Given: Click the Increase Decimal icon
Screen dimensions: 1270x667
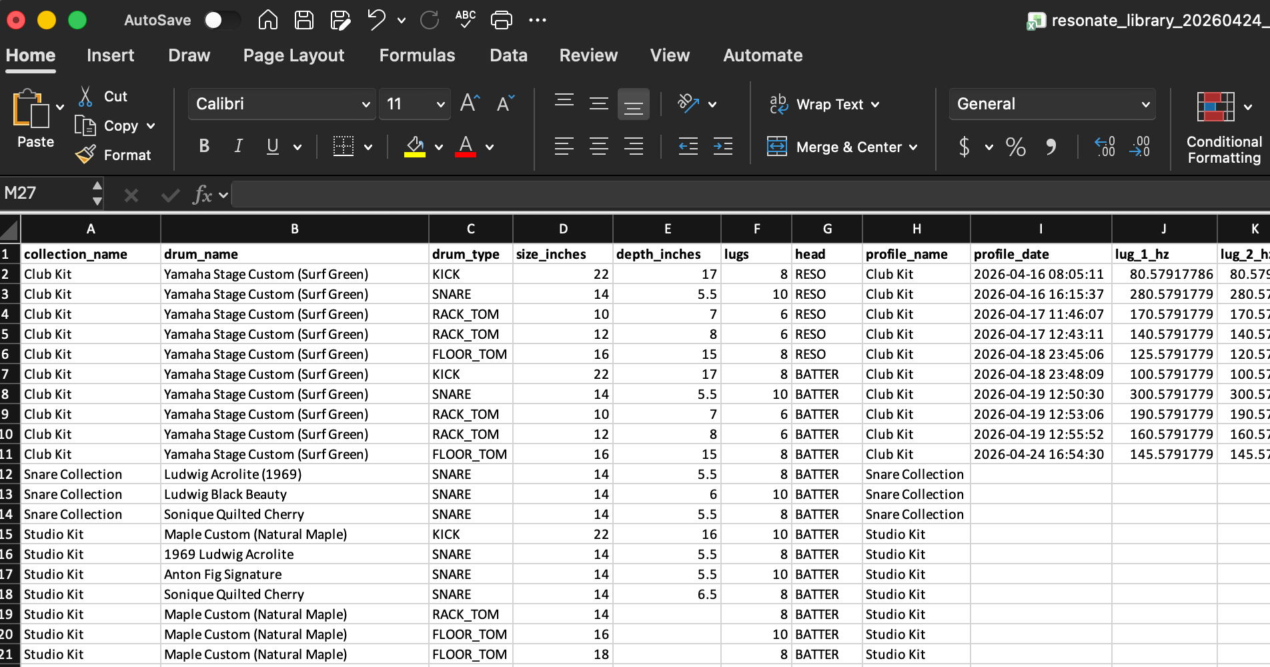Looking at the screenshot, I should tap(1105, 147).
